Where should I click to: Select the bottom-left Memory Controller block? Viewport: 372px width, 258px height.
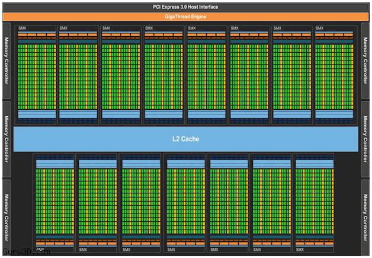(x=7, y=216)
